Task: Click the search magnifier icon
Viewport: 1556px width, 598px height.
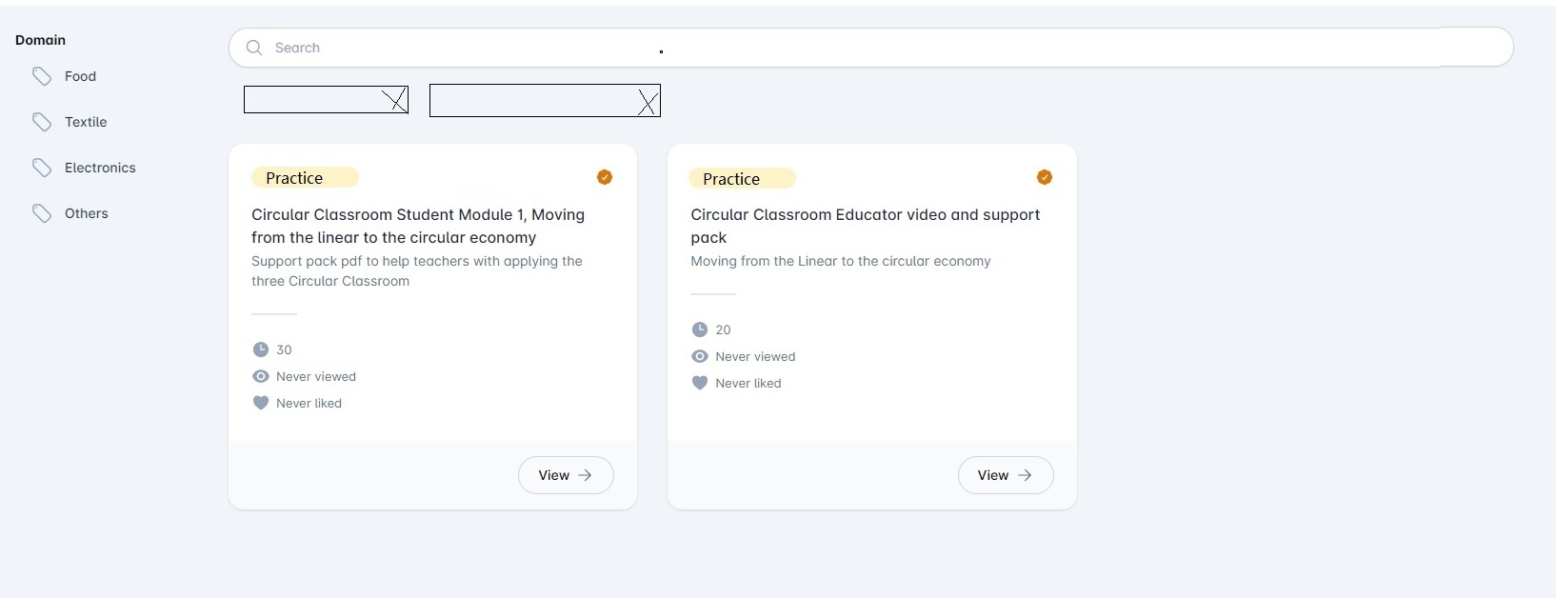Action: point(254,48)
